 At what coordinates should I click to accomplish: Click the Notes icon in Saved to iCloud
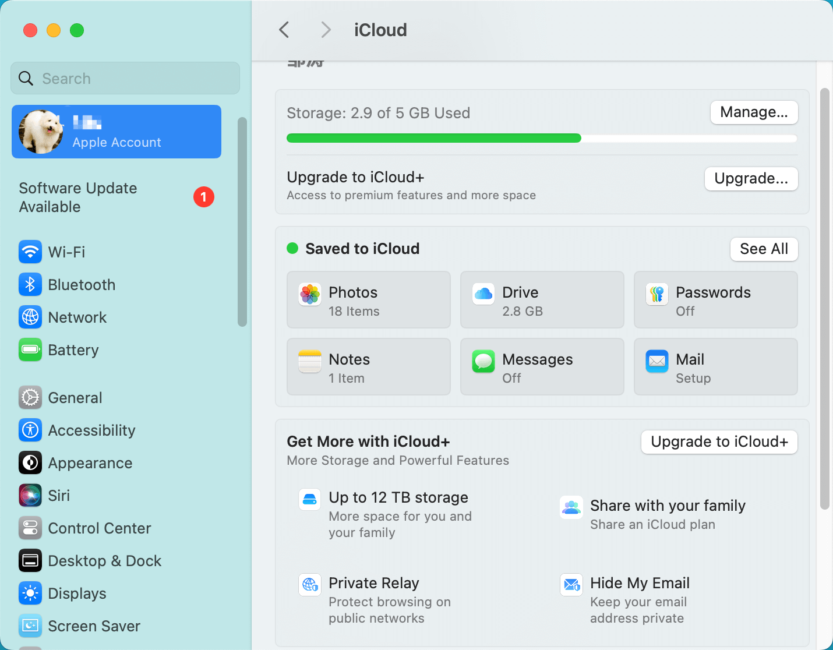pos(309,362)
